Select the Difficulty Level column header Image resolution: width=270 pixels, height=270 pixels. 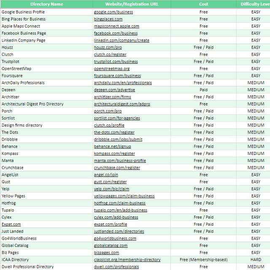[x=253, y=4]
